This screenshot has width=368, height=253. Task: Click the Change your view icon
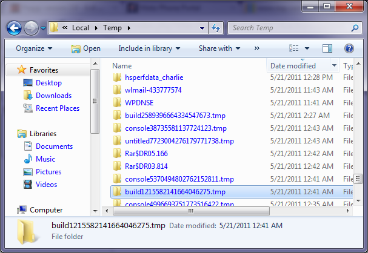tap(295, 48)
